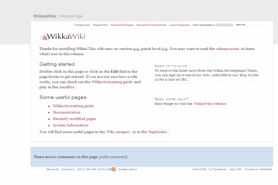Click the Keep up-to-date box heading
The width and height of the screenshot is (278, 185).
(x=171, y=66)
